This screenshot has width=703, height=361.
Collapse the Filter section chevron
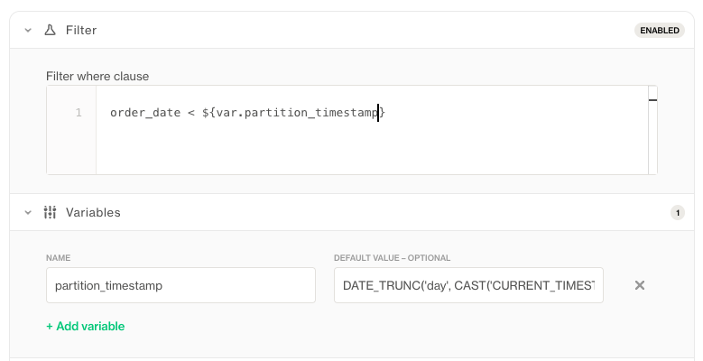tap(28, 31)
